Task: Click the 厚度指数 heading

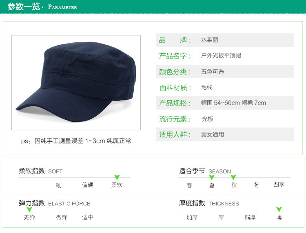Action: pos(192,203)
